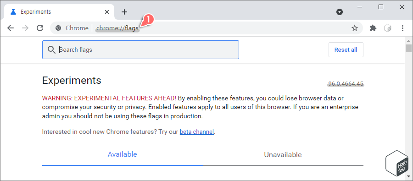Viewport: 413px width, 181px height.
Task: Close the Experiments tab
Action: coord(107,12)
